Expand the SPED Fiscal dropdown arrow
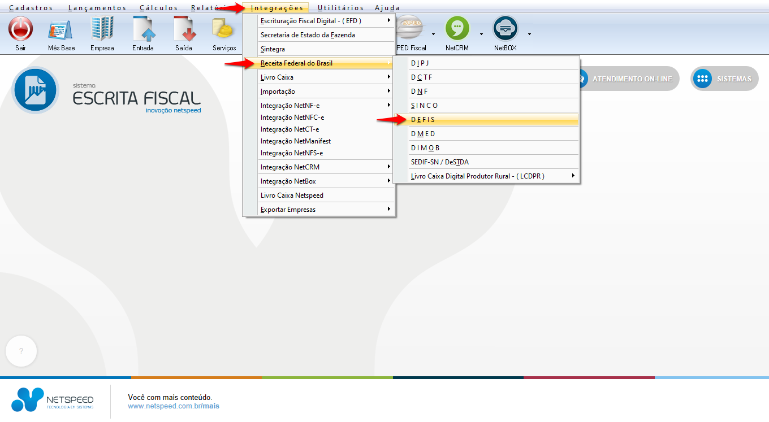 pos(433,34)
